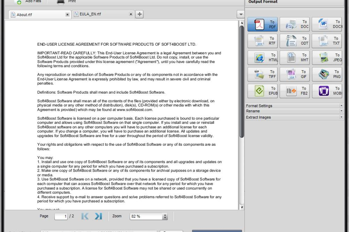
Task: Click the page number input field
Action: 61,216
